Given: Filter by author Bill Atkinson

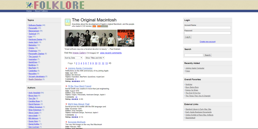Looking at the screenshot, I should click(33, 118).
